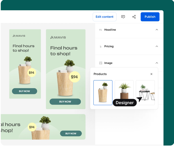Click the 'Pricing' section label

click(x=109, y=46)
